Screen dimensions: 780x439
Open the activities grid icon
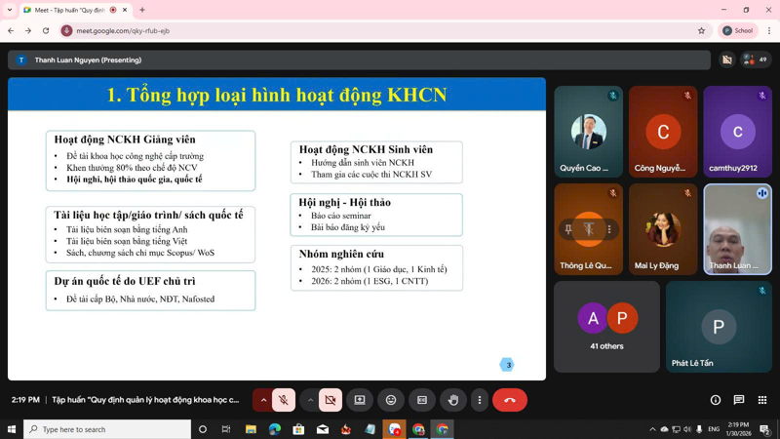click(x=760, y=400)
